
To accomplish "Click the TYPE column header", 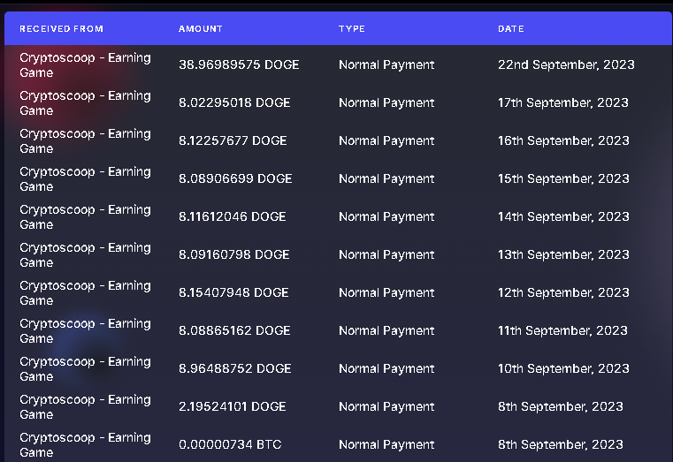I will coord(352,28).
